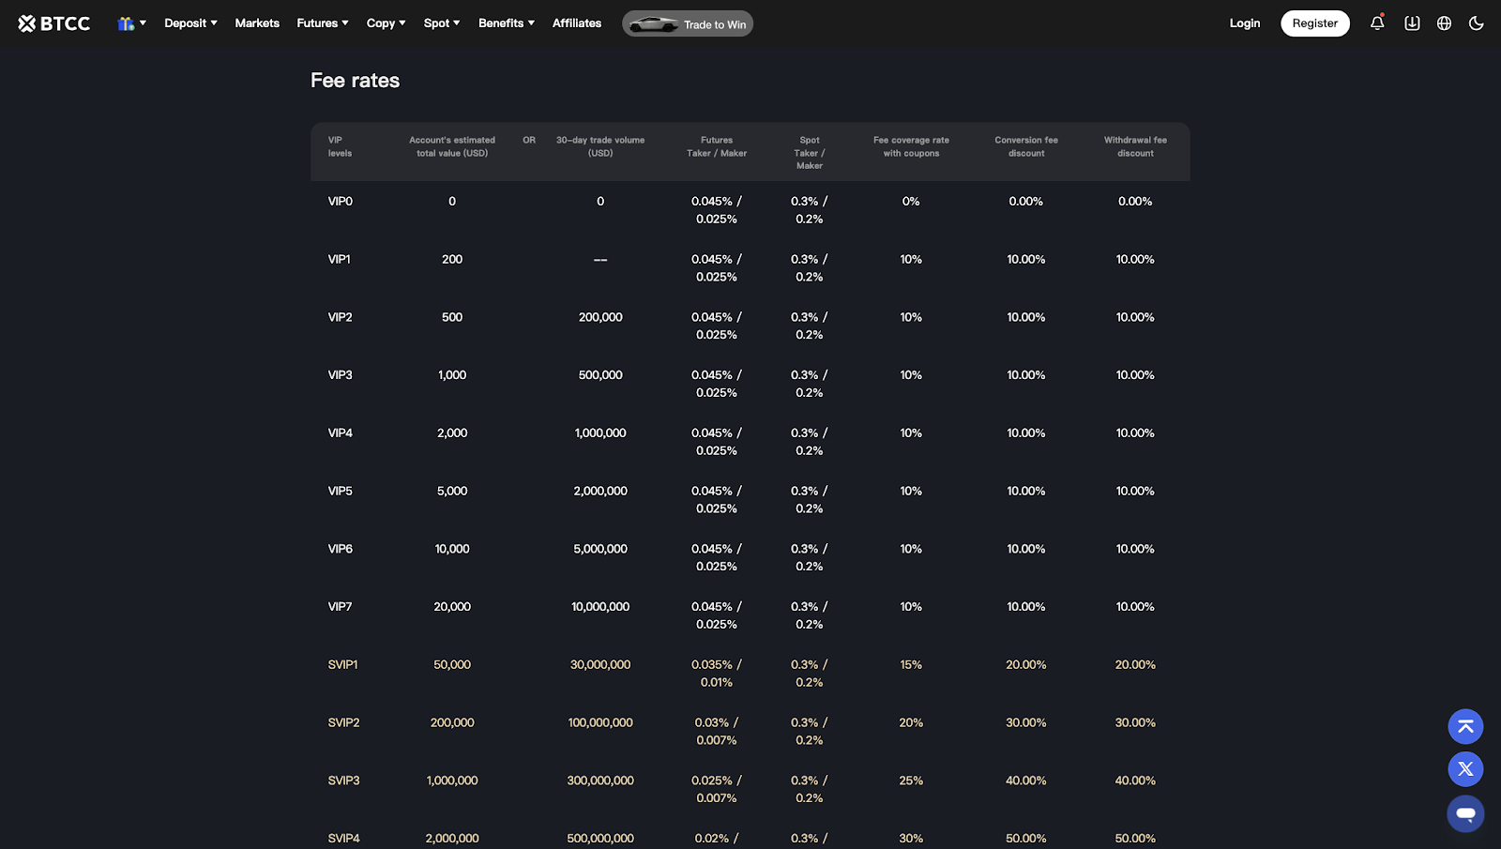Expand the Deposit dropdown menu
This screenshot has width=1501, height=849.
[x=190, y=23]
